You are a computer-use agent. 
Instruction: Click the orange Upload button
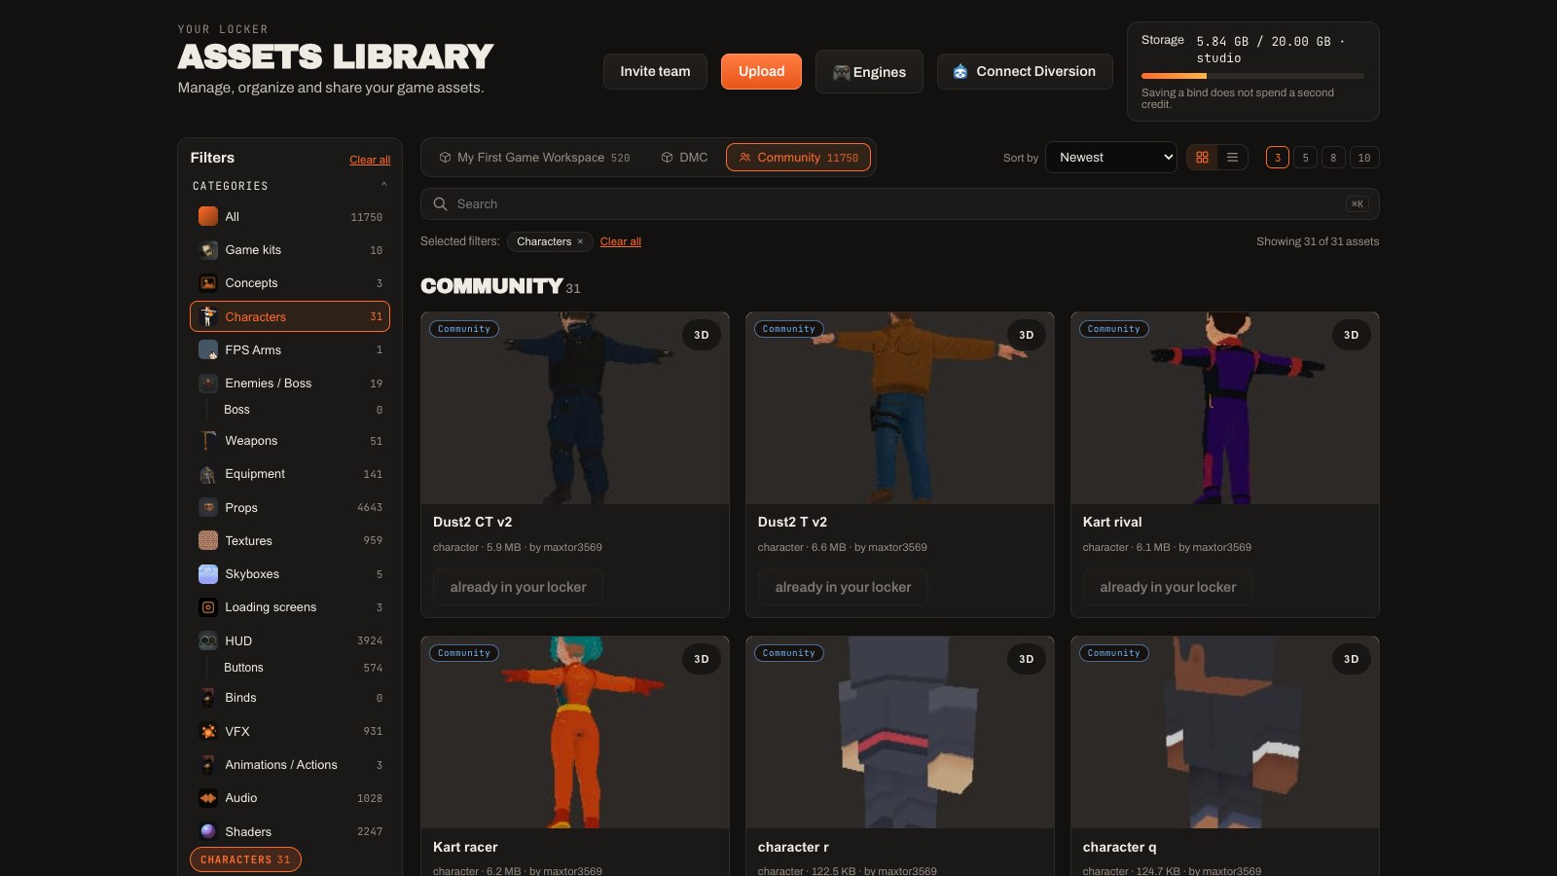click(x=761, y=71)
